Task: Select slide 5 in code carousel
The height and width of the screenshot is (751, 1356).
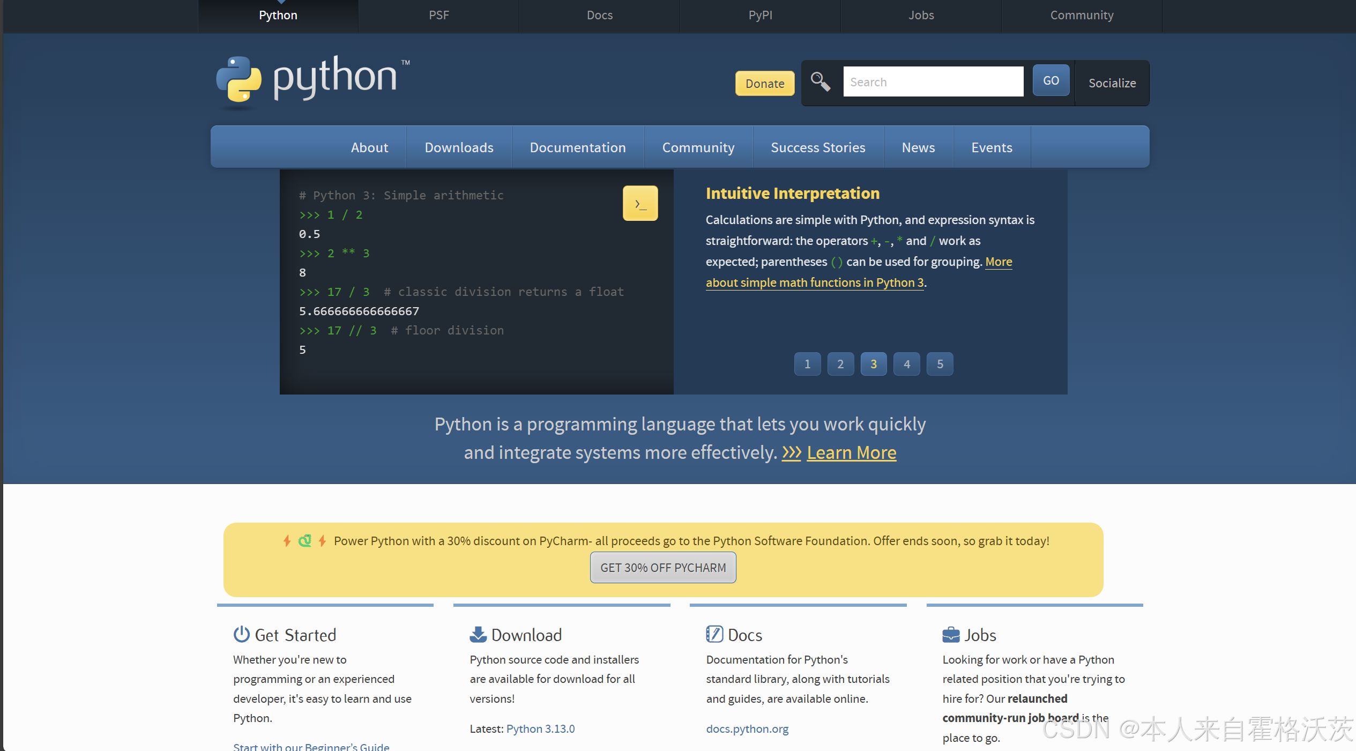Action: pos(940,364)
